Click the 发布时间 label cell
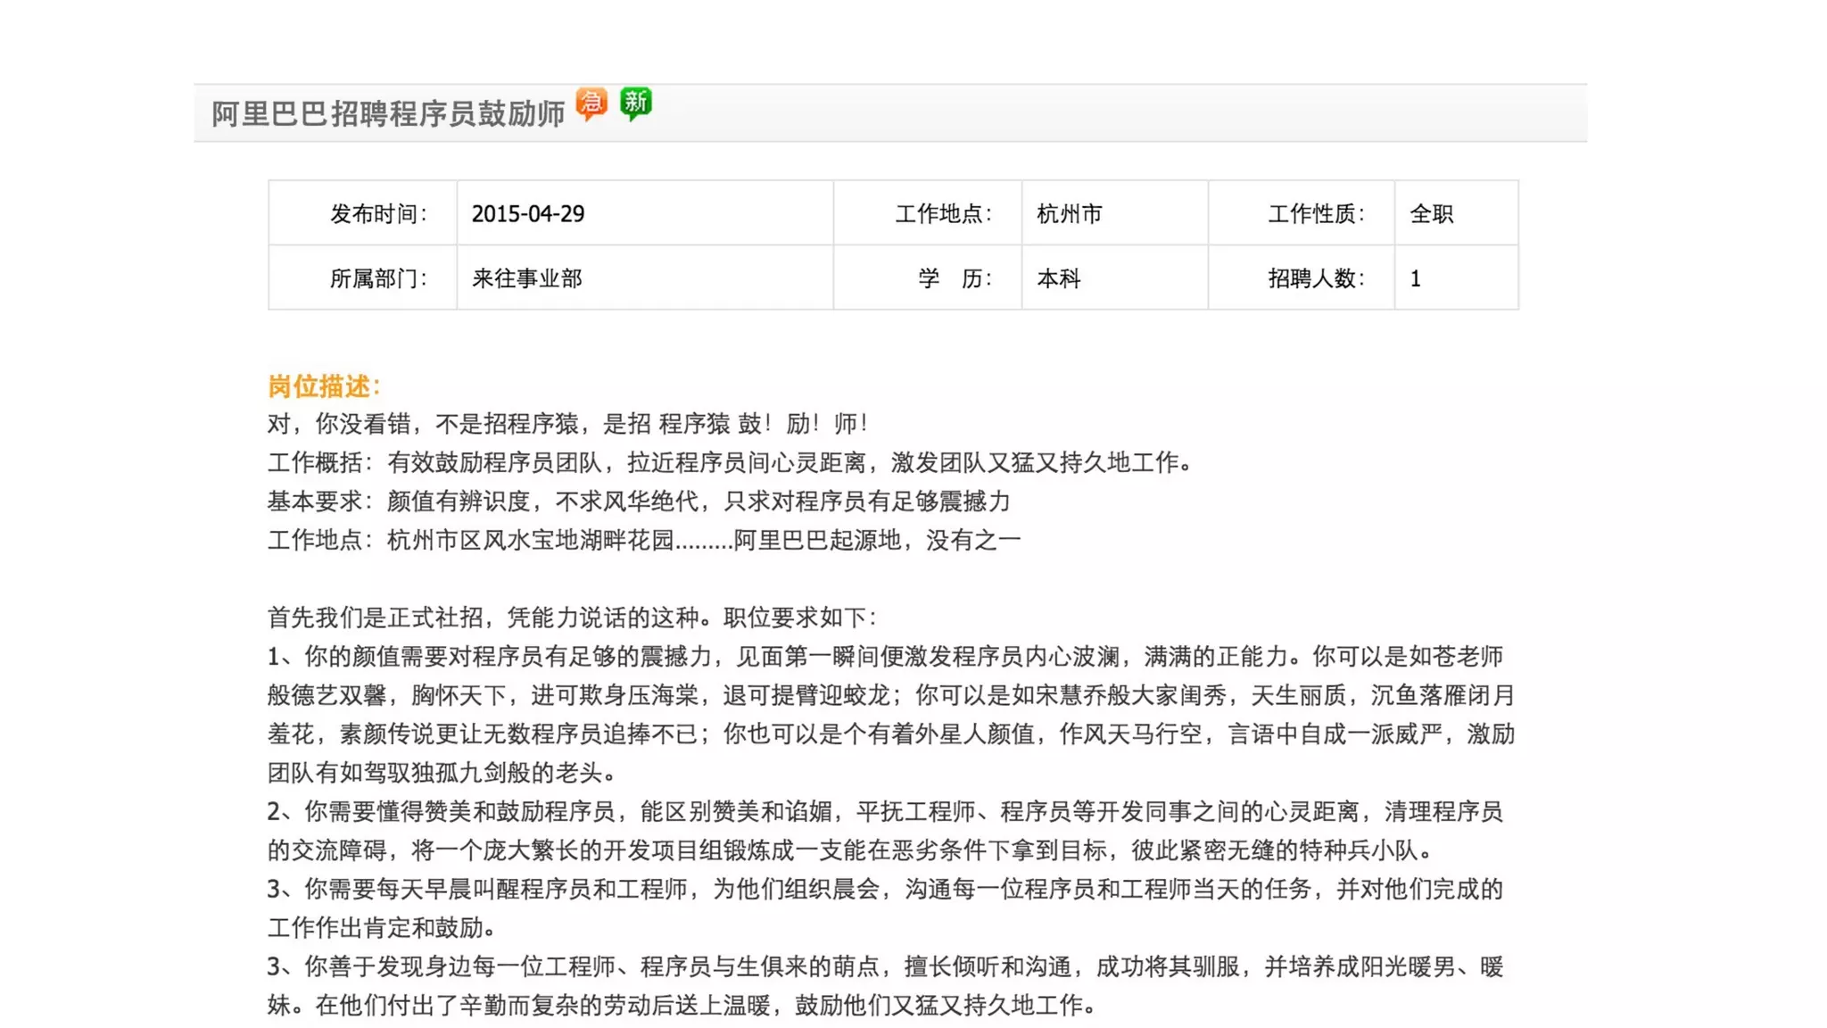Viewport: 1827px width, 1028px height. pos(378,214)
